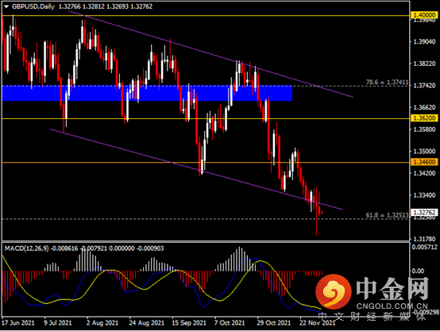
Task: Select the 1.34600 horizontal orange line
Action: [206, 163]
